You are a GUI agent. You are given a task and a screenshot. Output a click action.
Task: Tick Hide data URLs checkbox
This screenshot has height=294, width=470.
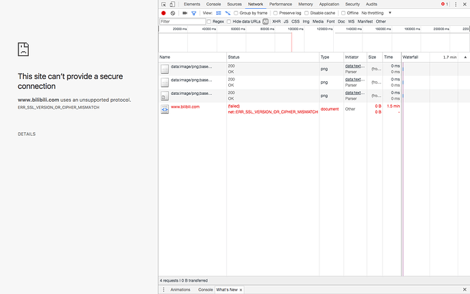229,22
